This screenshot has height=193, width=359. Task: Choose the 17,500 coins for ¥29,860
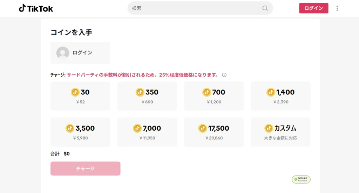pos(214,132)
